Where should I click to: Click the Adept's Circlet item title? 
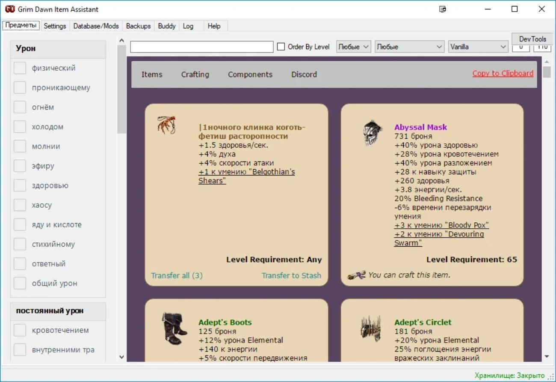423,322
